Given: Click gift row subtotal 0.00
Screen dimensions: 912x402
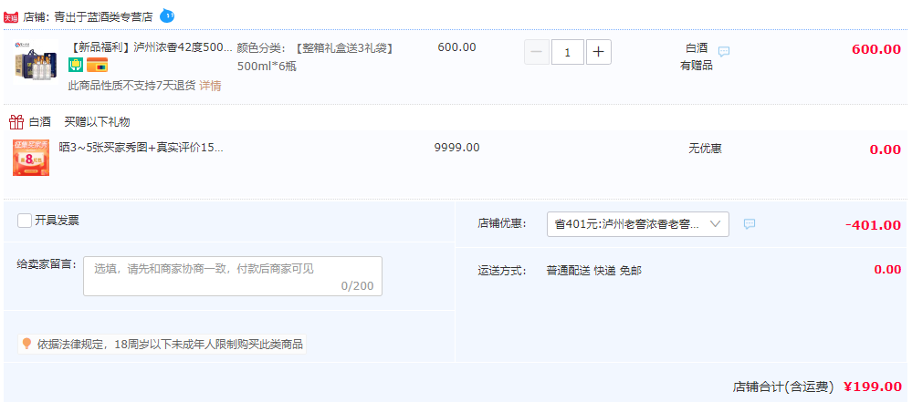Looking at the screenshot, I should 886,149.
